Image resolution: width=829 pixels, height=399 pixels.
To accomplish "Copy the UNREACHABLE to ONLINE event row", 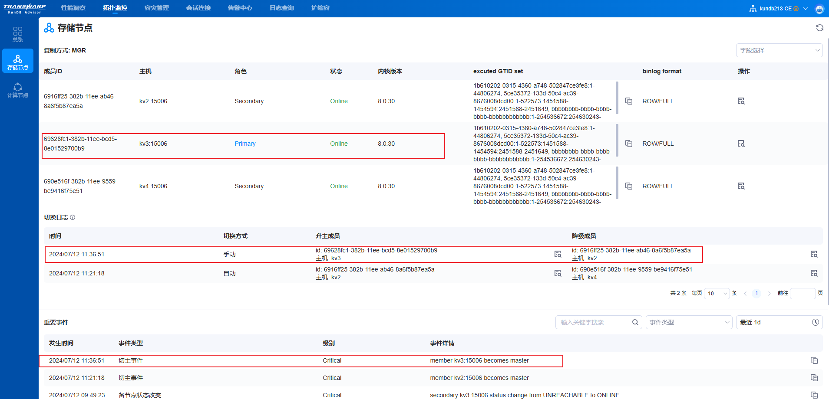I will pos(814,395).
